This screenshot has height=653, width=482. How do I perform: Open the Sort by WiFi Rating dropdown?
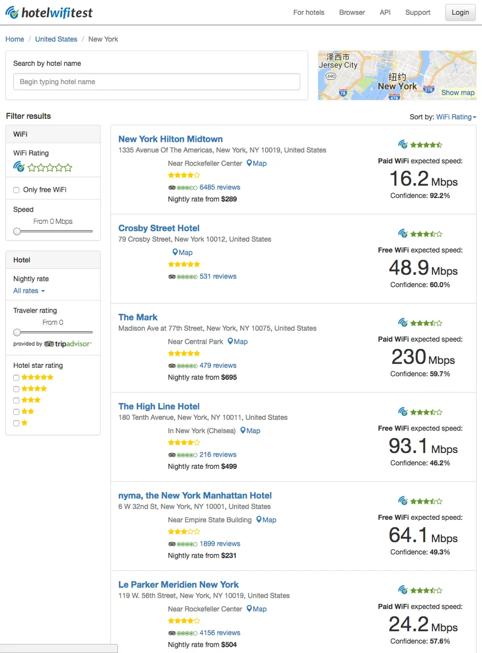click(x=456, y=117)
